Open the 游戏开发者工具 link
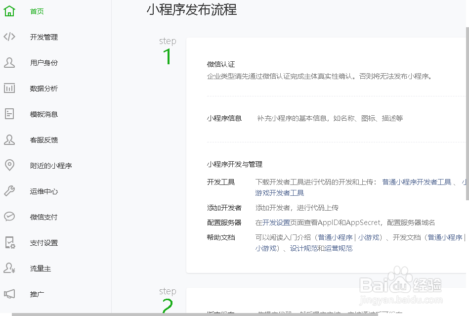This screenshot has height=316, width=469. pyautogui.click(x=280, y=193)
